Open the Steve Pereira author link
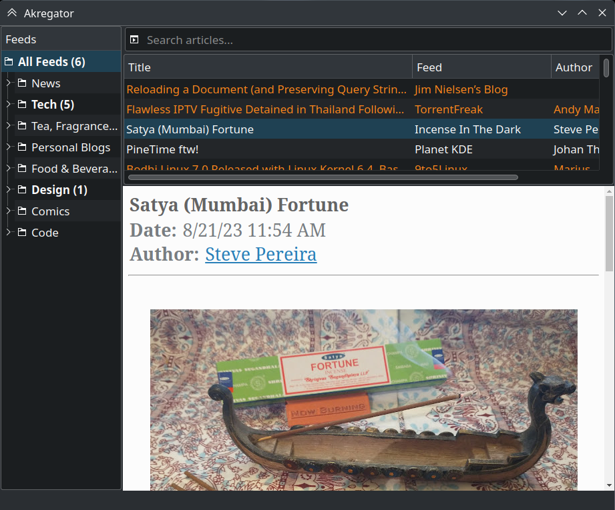 click(260, 254)
